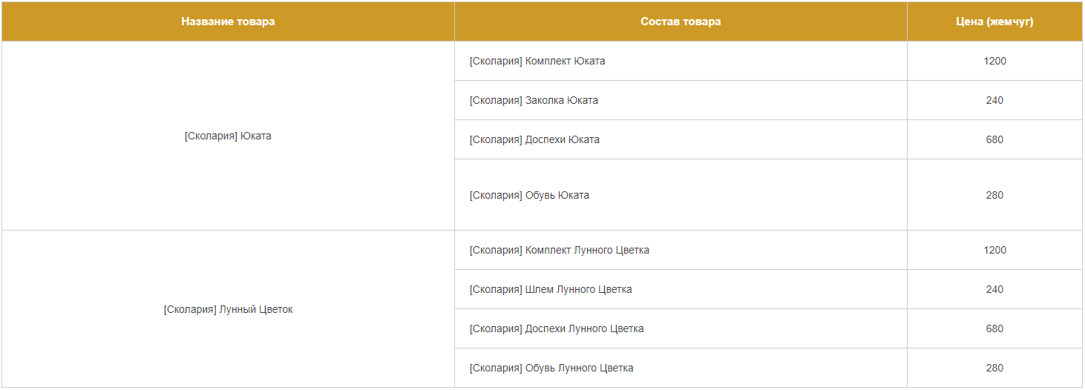The height and width of the screenshot is (390, 1085).
Task: Select price 1200 for Комплект Лунного Цветка
Action: [994, 250]
